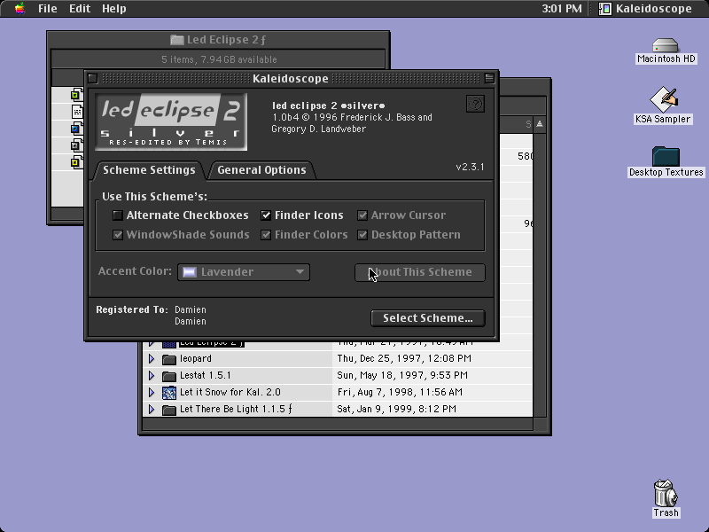The width and height of the screenshot is (709, 532).
Task: Click the question mark help icon in Kaleidoscope
Action: coord(475,104)
